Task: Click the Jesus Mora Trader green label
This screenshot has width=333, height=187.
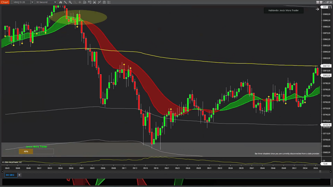Action: 36,147
